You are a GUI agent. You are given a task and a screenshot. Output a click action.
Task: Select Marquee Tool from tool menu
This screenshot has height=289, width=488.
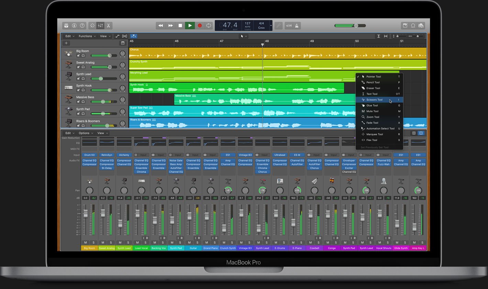coord(379,134)
